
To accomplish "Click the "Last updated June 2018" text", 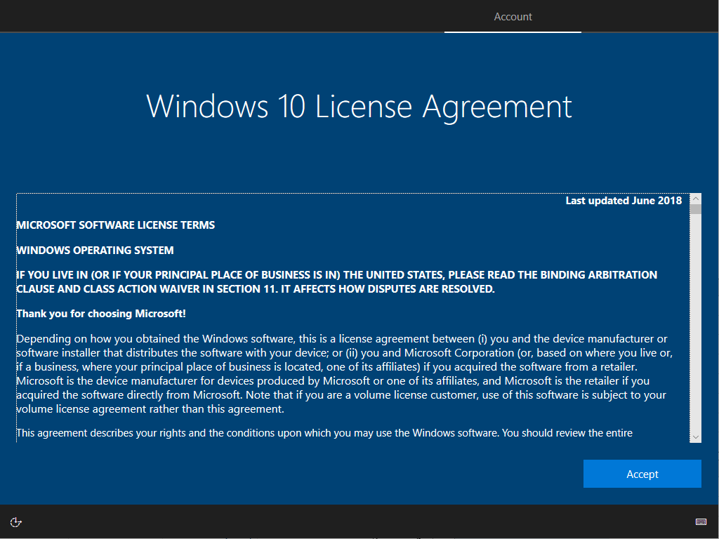I will pyautogui.click(x=624, y=201).
